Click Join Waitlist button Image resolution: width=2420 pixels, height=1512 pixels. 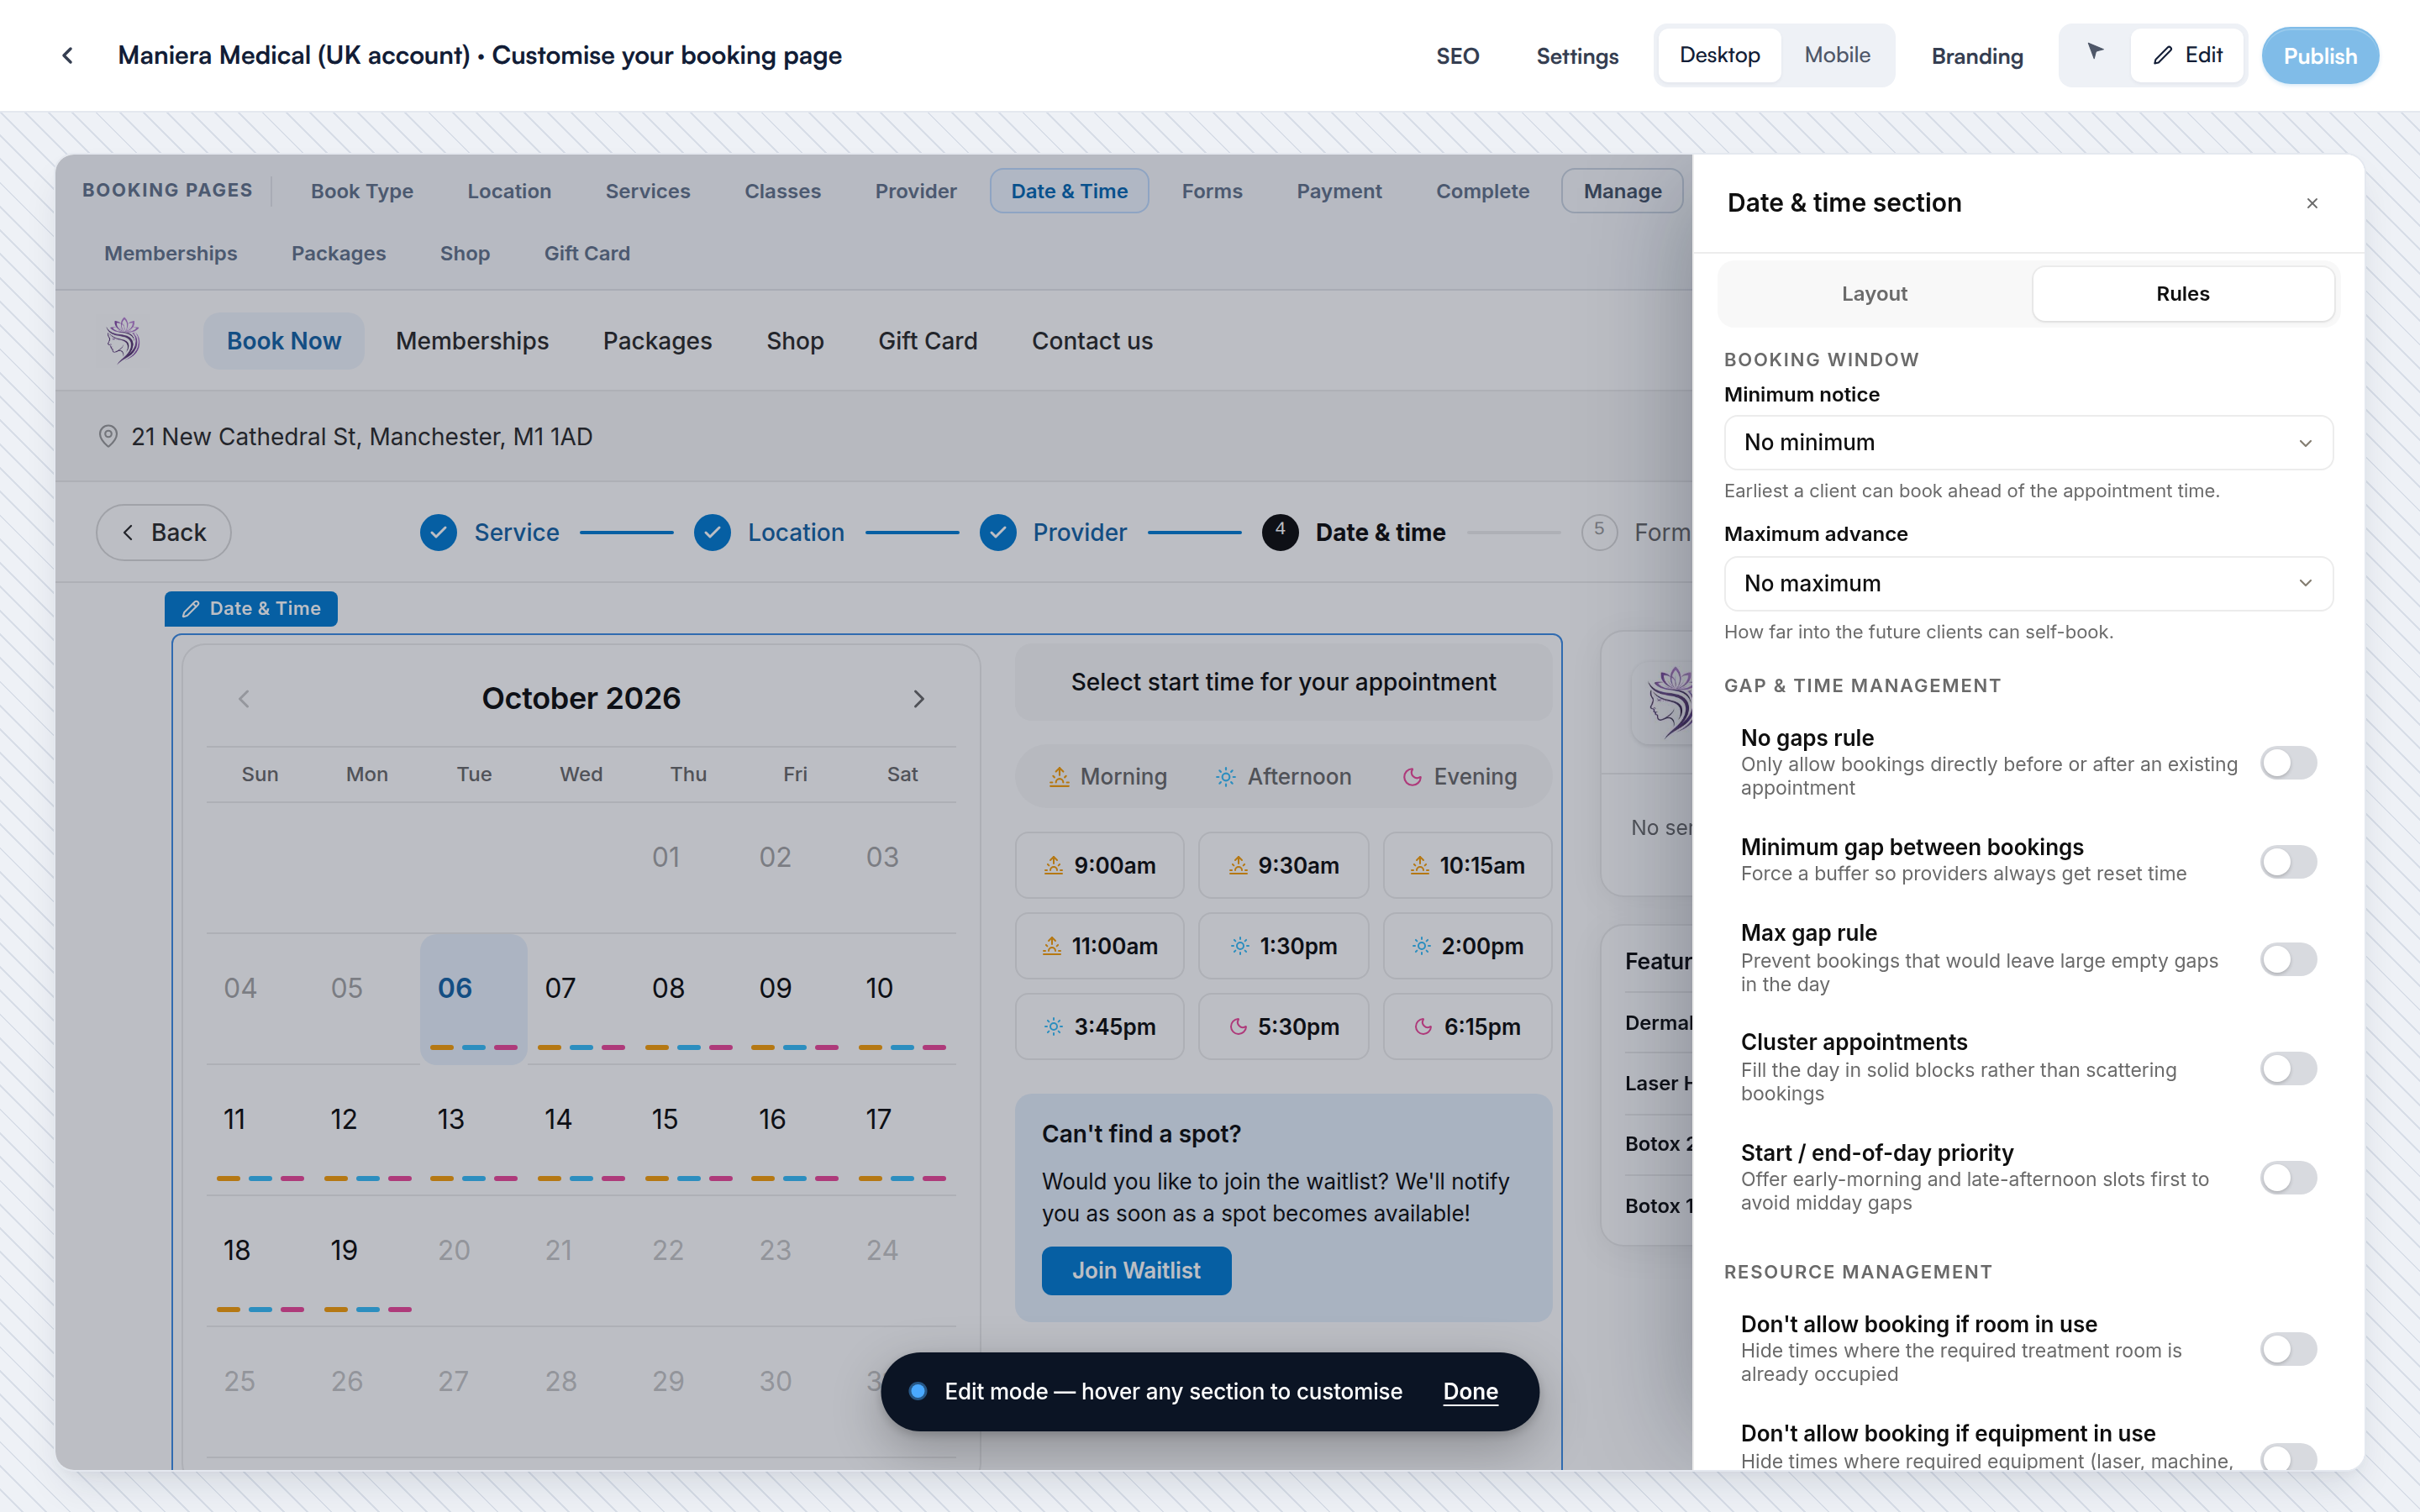(1136, 1270)
